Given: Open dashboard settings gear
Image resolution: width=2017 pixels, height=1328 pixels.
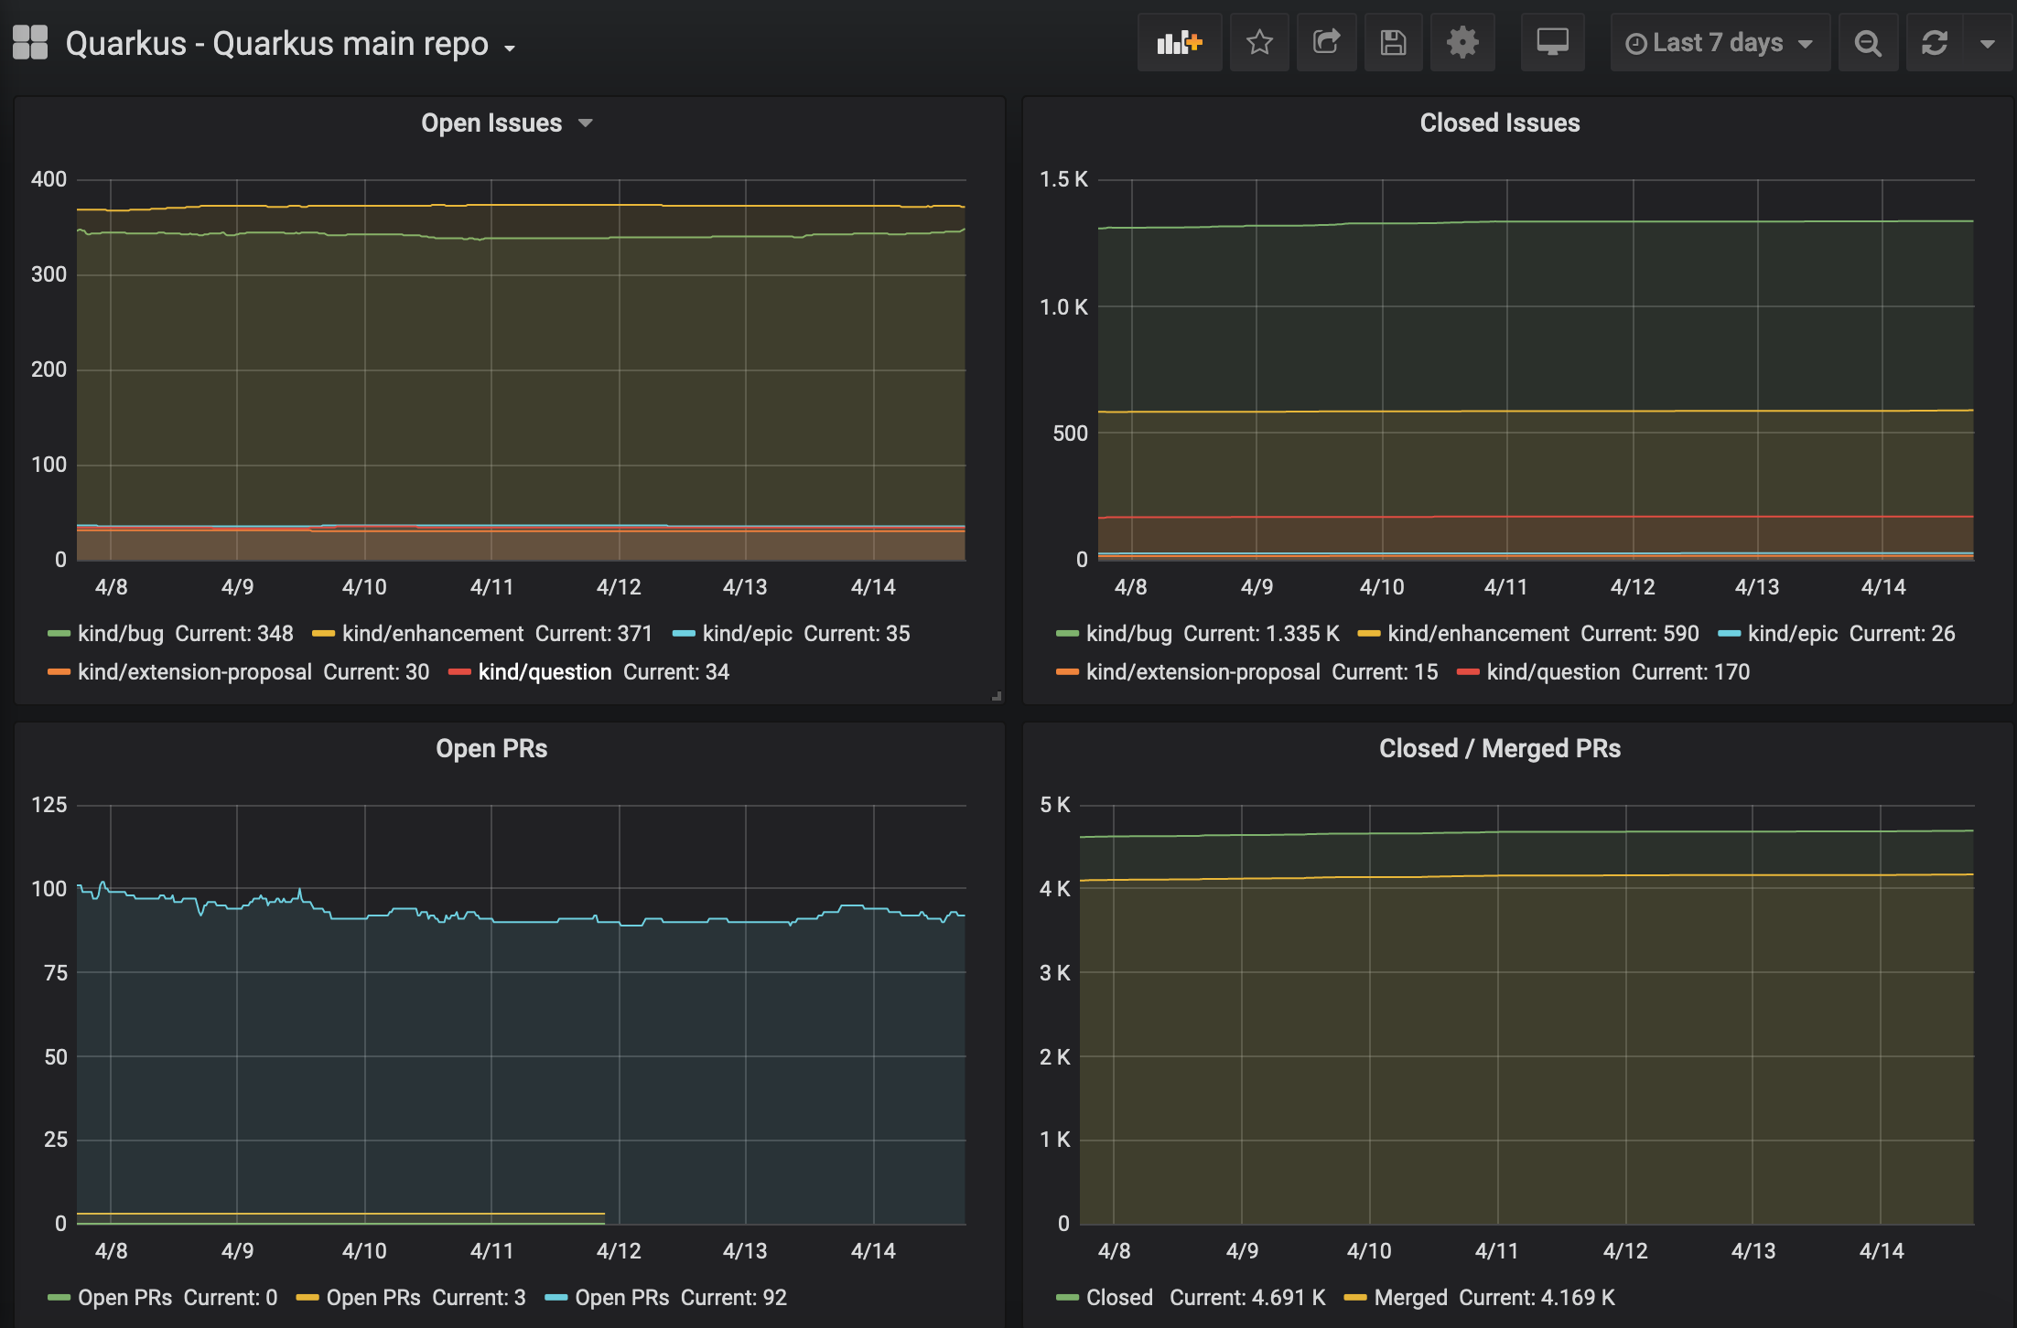Looking at the screenshot, I should (1462, 42).
